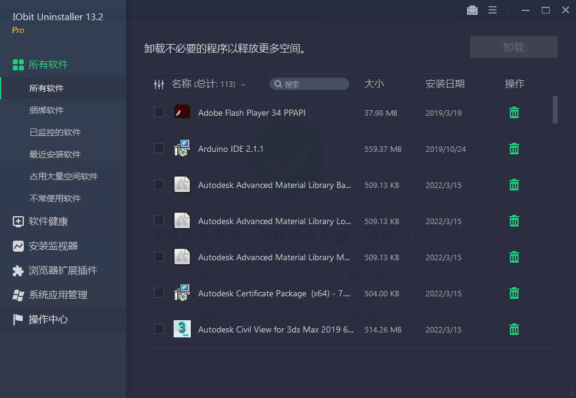
Task: Click the 卸载 uninstall button
Action: (x=514, y=47)
